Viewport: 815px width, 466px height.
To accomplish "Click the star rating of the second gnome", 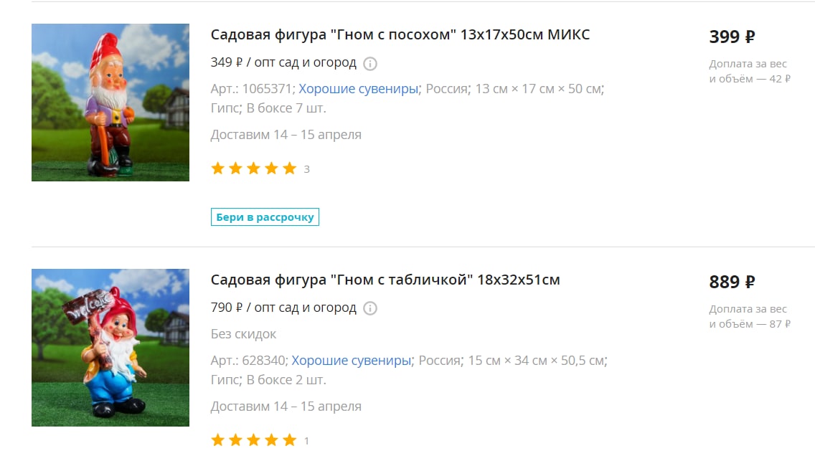I will pyautogui.click(x=254, y=440).
